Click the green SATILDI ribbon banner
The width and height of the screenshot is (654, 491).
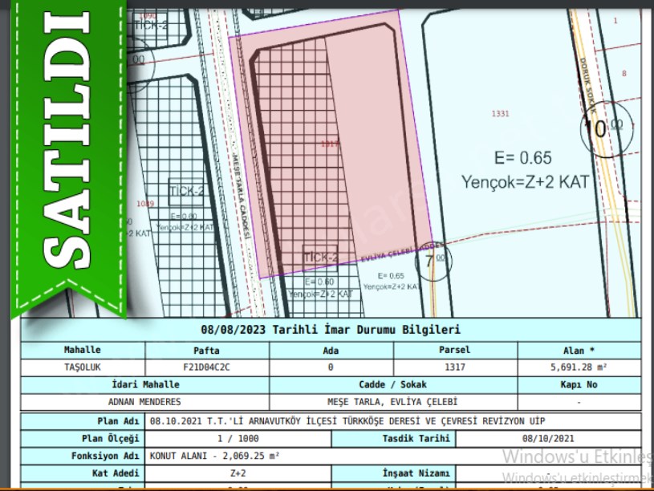[67, 152]
